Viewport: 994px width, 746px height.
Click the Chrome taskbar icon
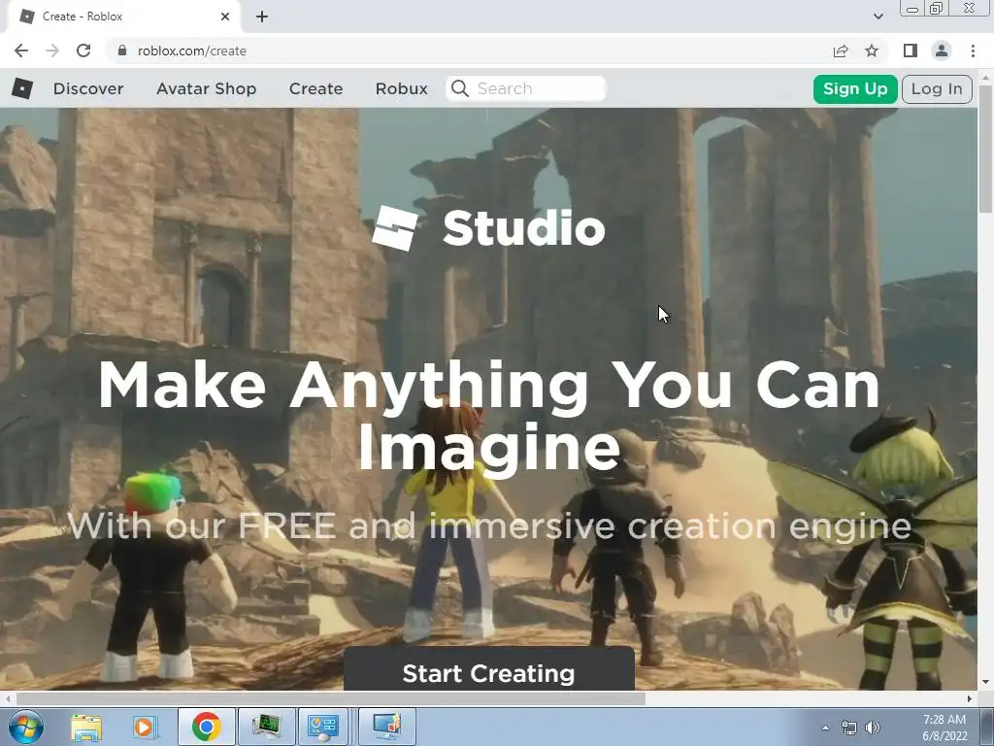[x=206, y=727]
